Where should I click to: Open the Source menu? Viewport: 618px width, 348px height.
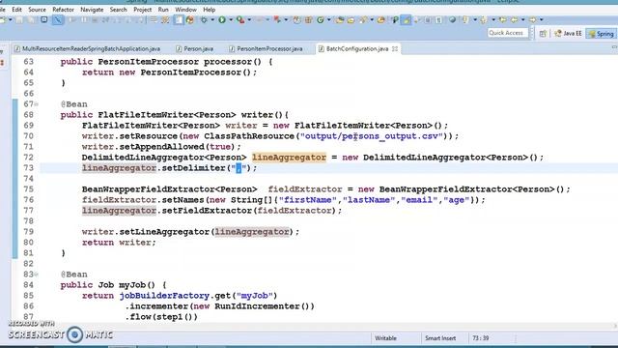37,9
